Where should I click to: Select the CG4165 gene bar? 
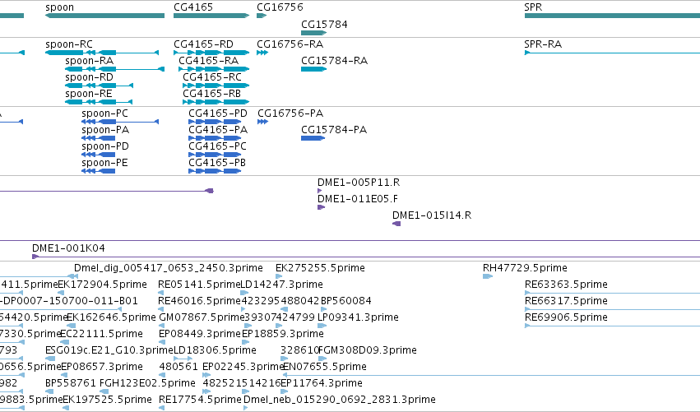211,16
